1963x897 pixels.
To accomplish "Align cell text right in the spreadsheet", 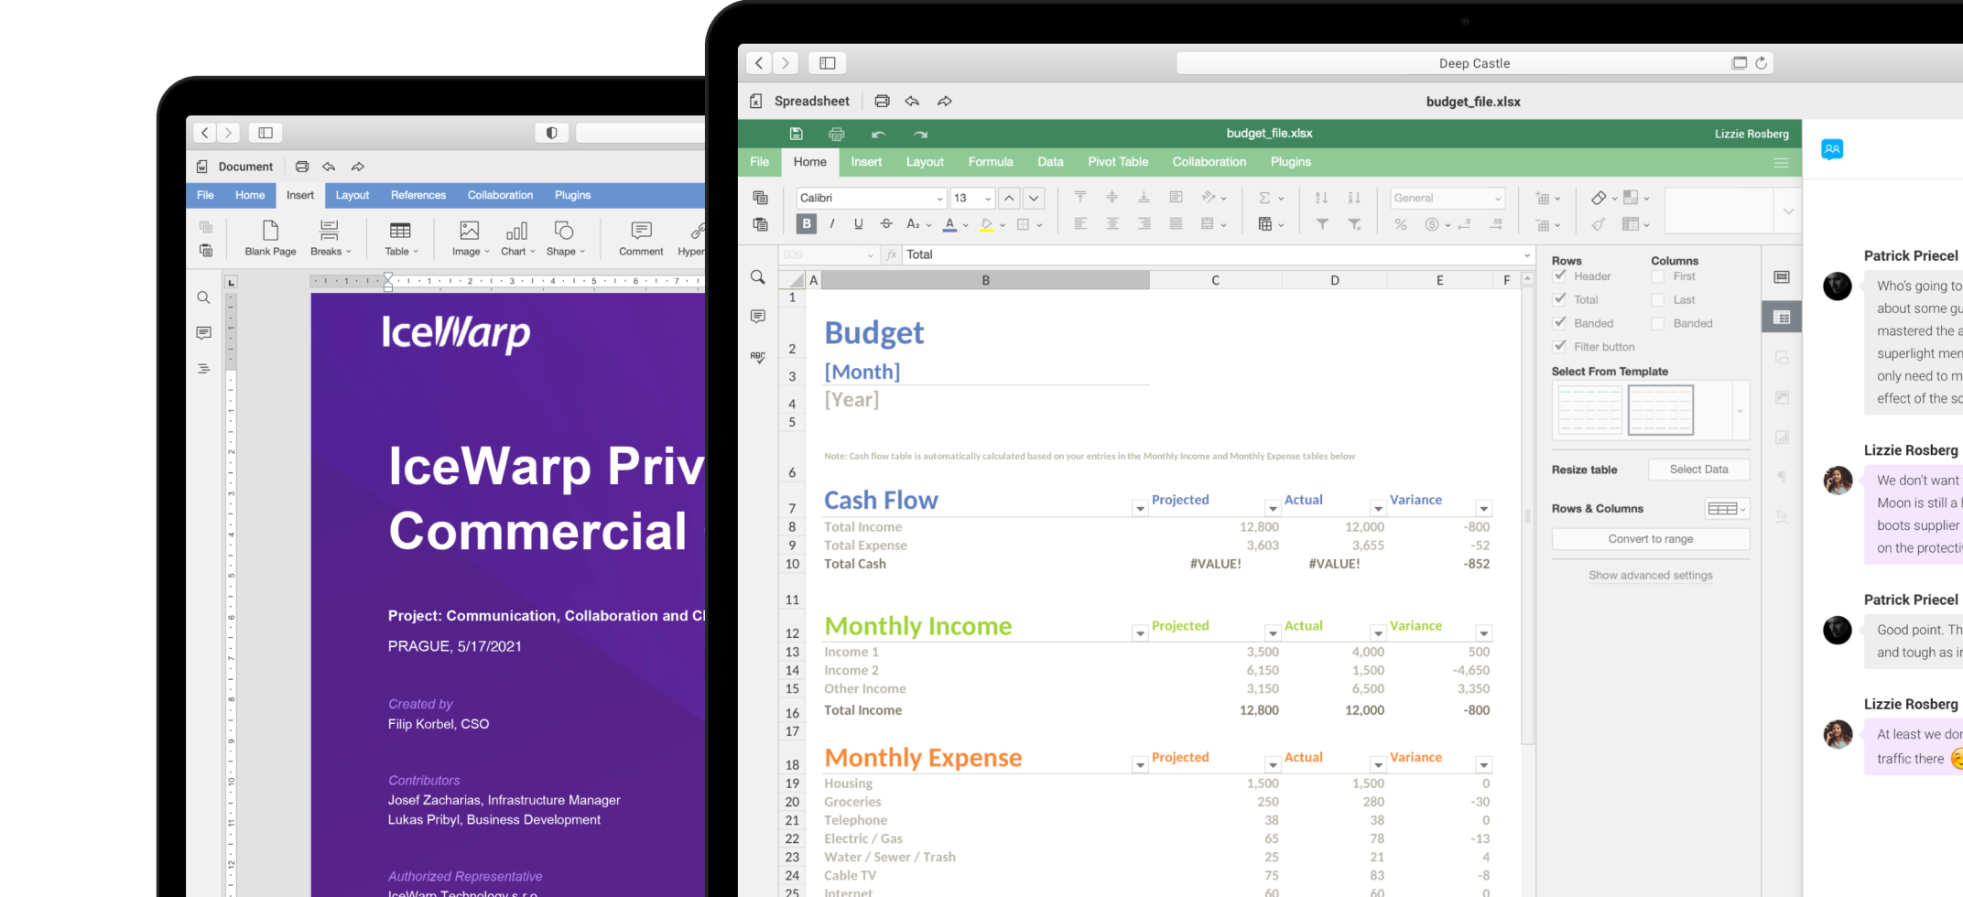I will (1144, 223).
